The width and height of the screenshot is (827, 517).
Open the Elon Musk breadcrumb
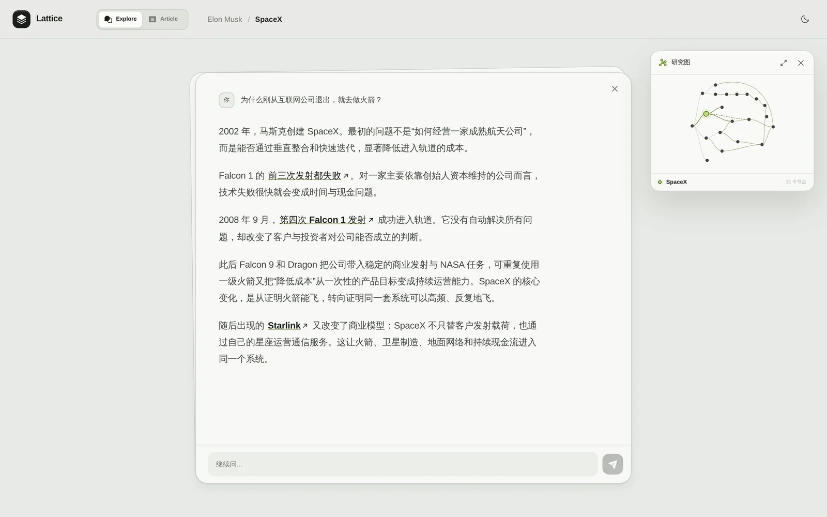(224, 19)
